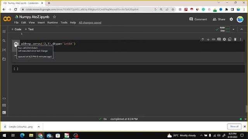The height and width of the screenshot is (139, 248).
Task: Go back in browser history
Action: click(x=4, y=9)
